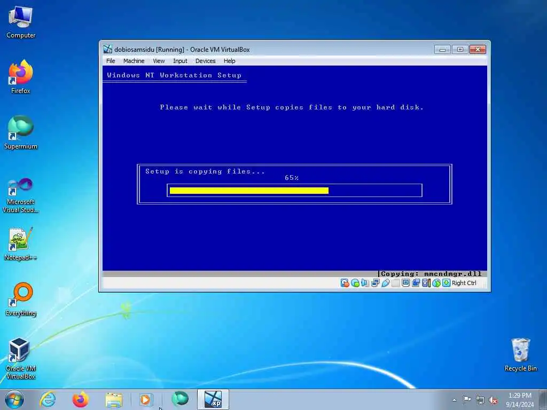Select the Computer desktop icon
Viewport: 547px width, 410px height.
pos(21,22)
